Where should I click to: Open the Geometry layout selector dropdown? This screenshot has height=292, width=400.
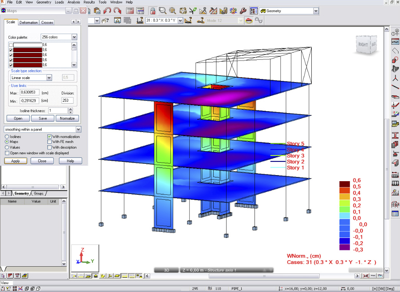pyautogui.click(x=316, y=11)
